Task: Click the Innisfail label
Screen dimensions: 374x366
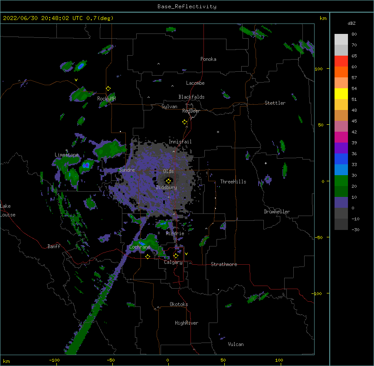Action: (180, 142)
